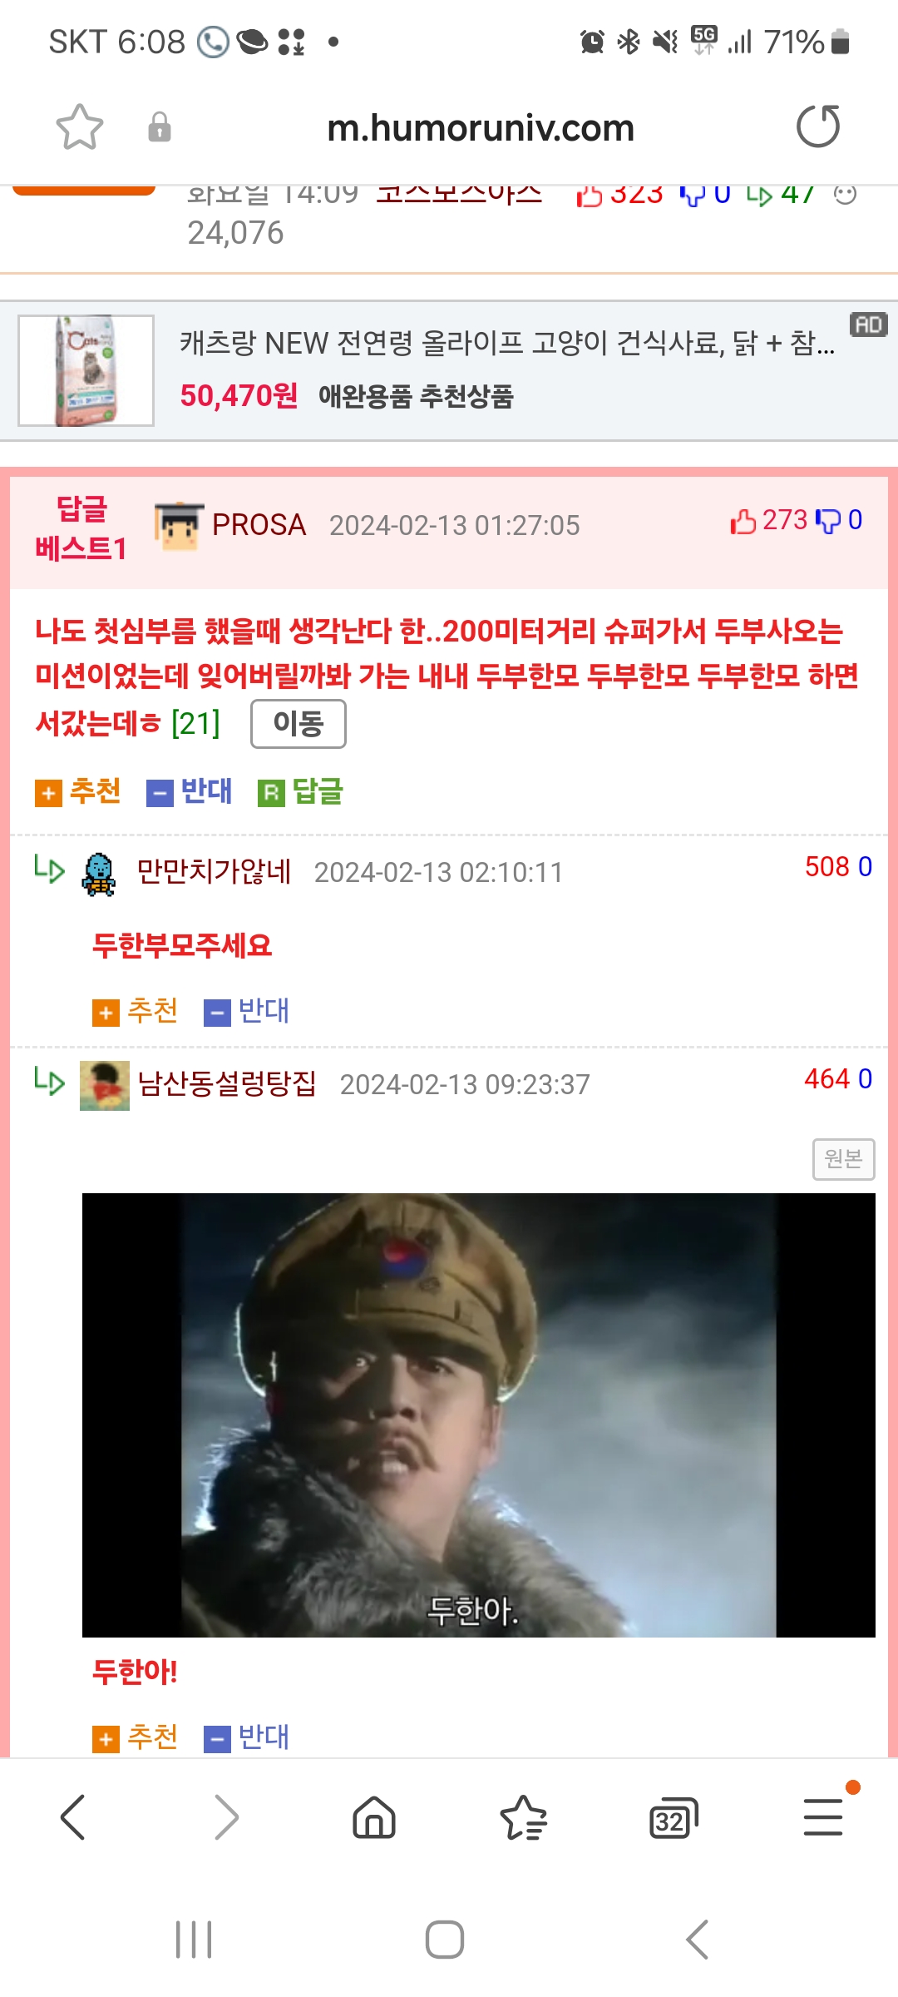898x1997 pixels.
Task: Click the 답글 reply link on best comment
Action: click(301, 791)
